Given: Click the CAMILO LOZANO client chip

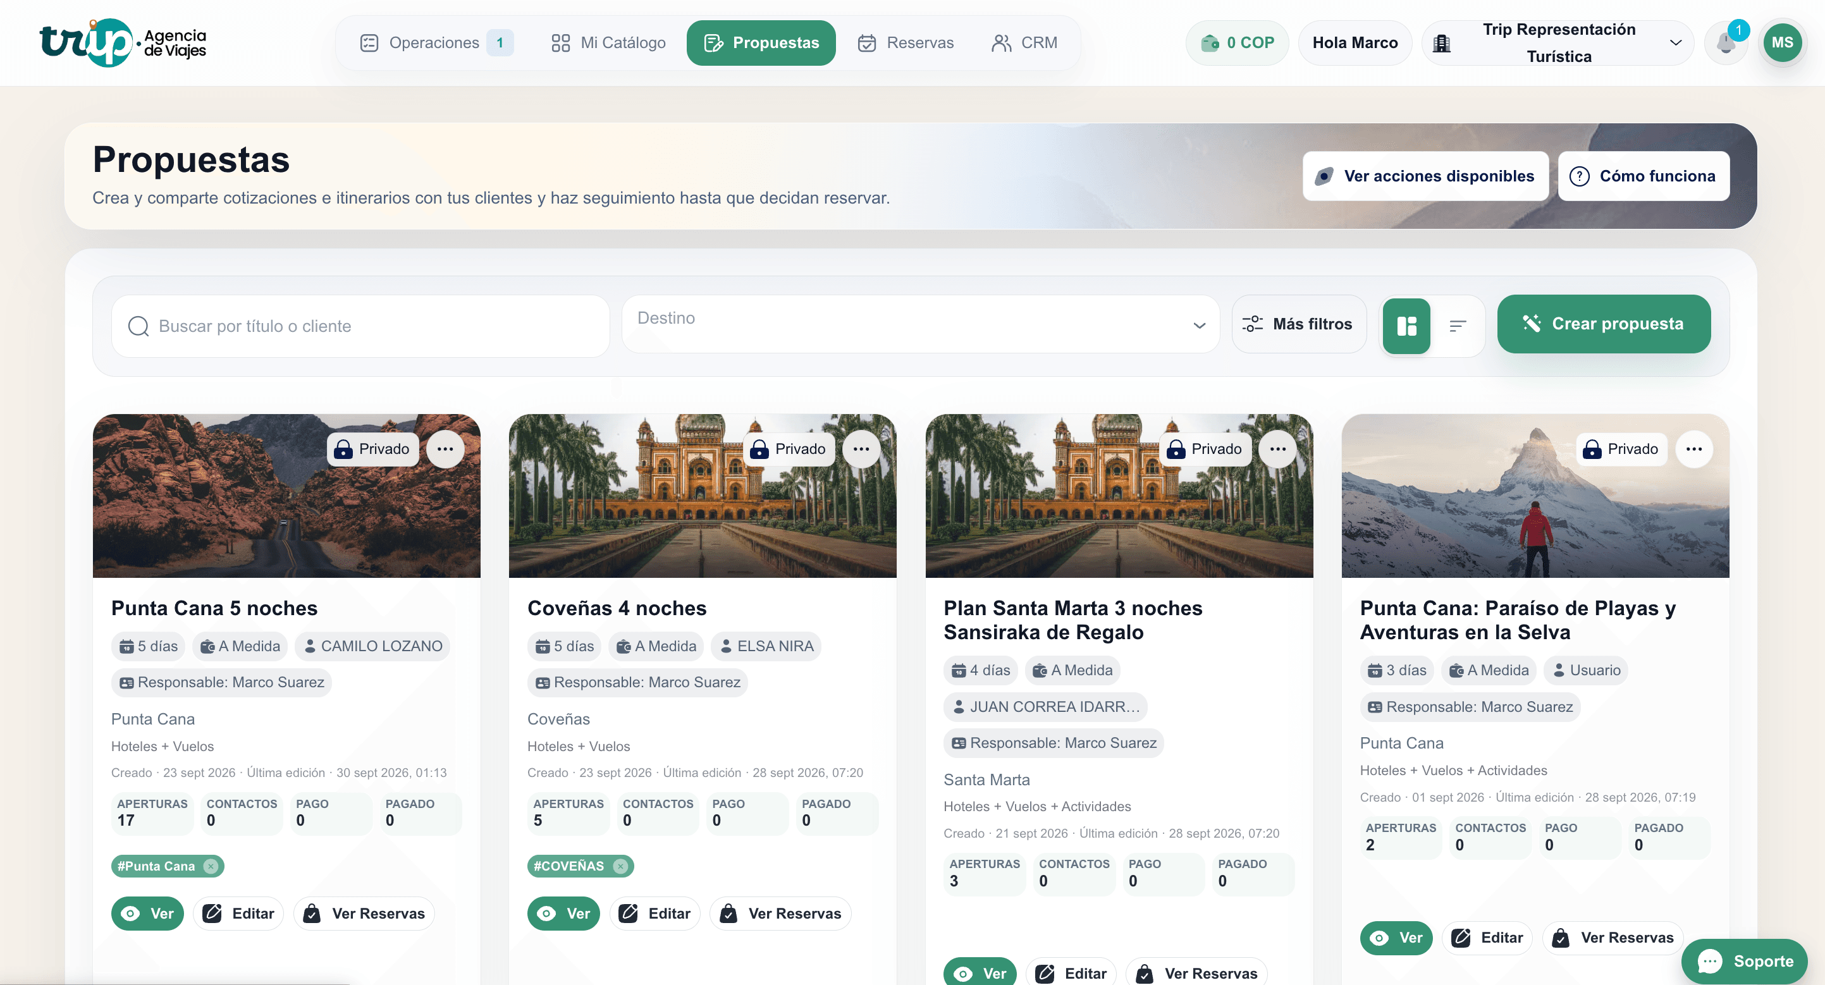Looking at the screenshot, I should [372, 645].
